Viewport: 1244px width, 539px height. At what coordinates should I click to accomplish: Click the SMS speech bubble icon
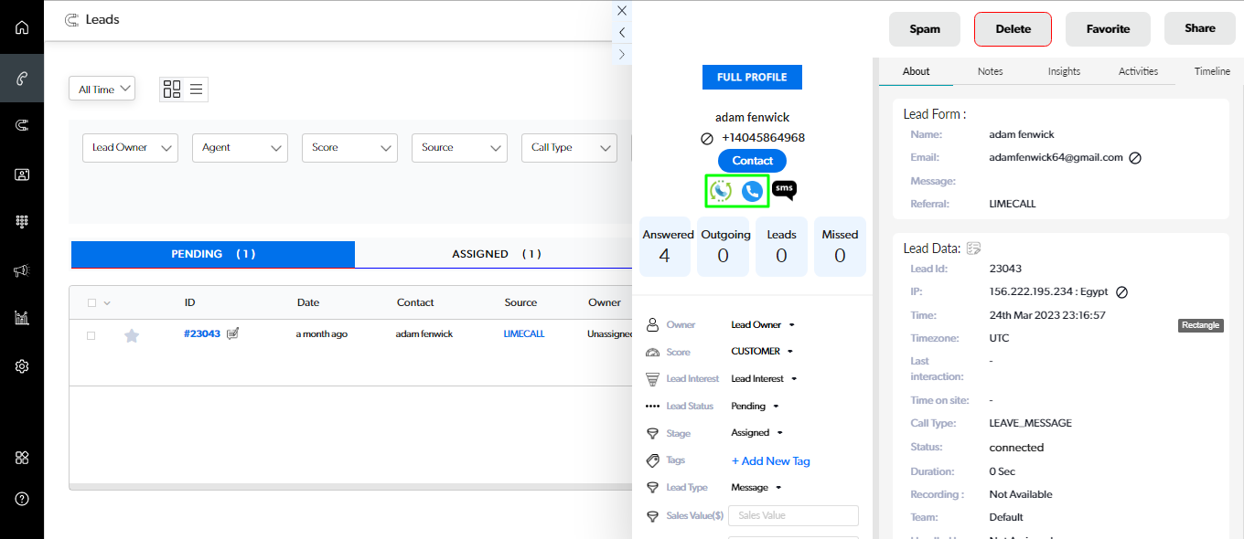(x=784, y=189)
